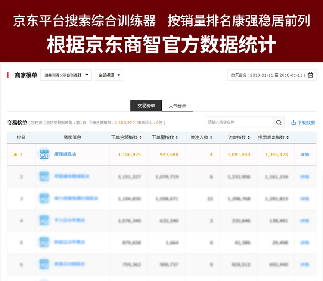Screen dimensions: 323x281
Task: Open 详情 link in rank 2 row
Action: click(x=304, y=177)
